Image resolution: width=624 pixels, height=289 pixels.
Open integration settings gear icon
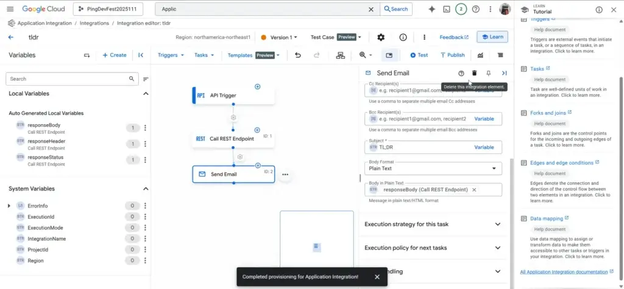381,37
